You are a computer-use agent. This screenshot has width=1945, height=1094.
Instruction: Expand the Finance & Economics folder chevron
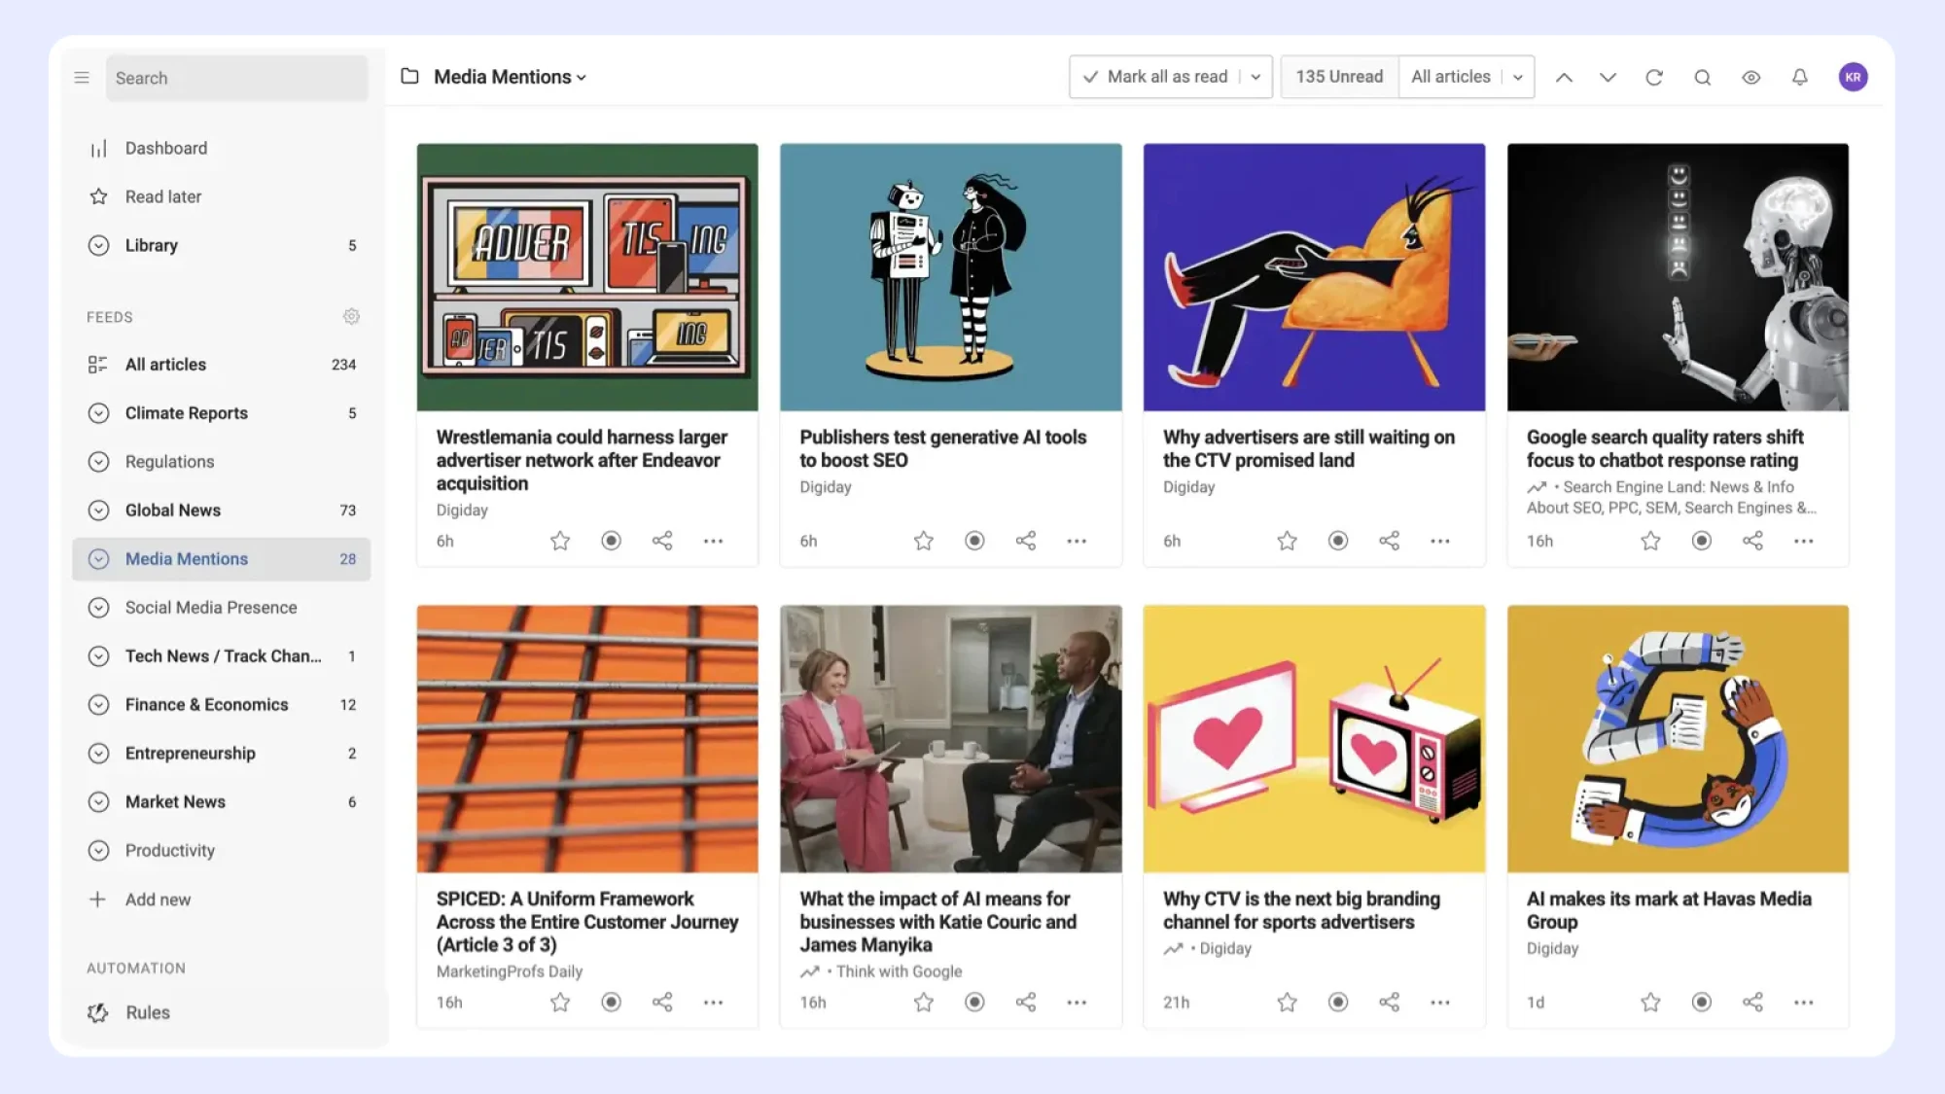[98, 705]
